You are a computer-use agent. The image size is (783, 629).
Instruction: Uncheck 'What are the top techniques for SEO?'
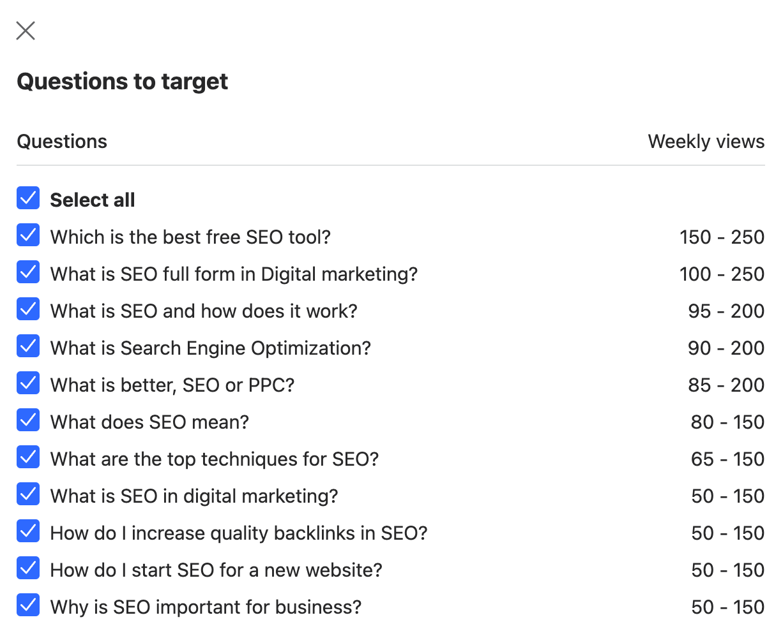coord(28,457)
